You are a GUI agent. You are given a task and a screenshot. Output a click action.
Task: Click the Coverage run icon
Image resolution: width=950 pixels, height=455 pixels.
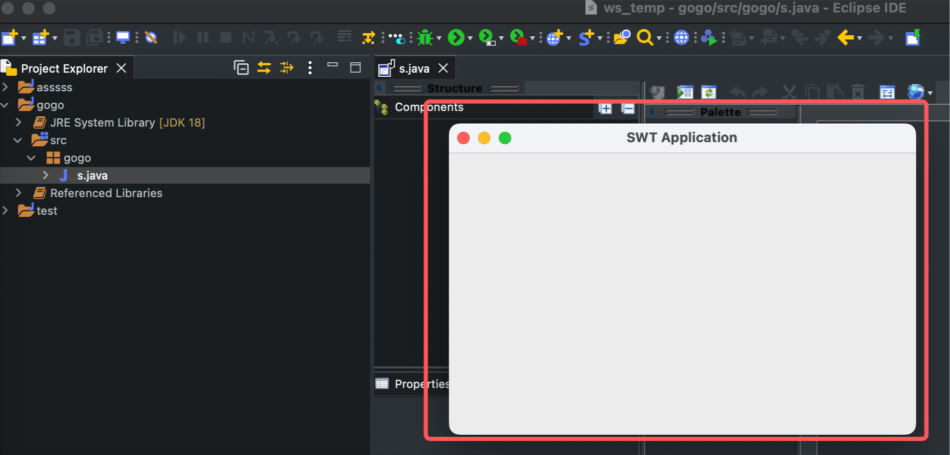[487, 37]
